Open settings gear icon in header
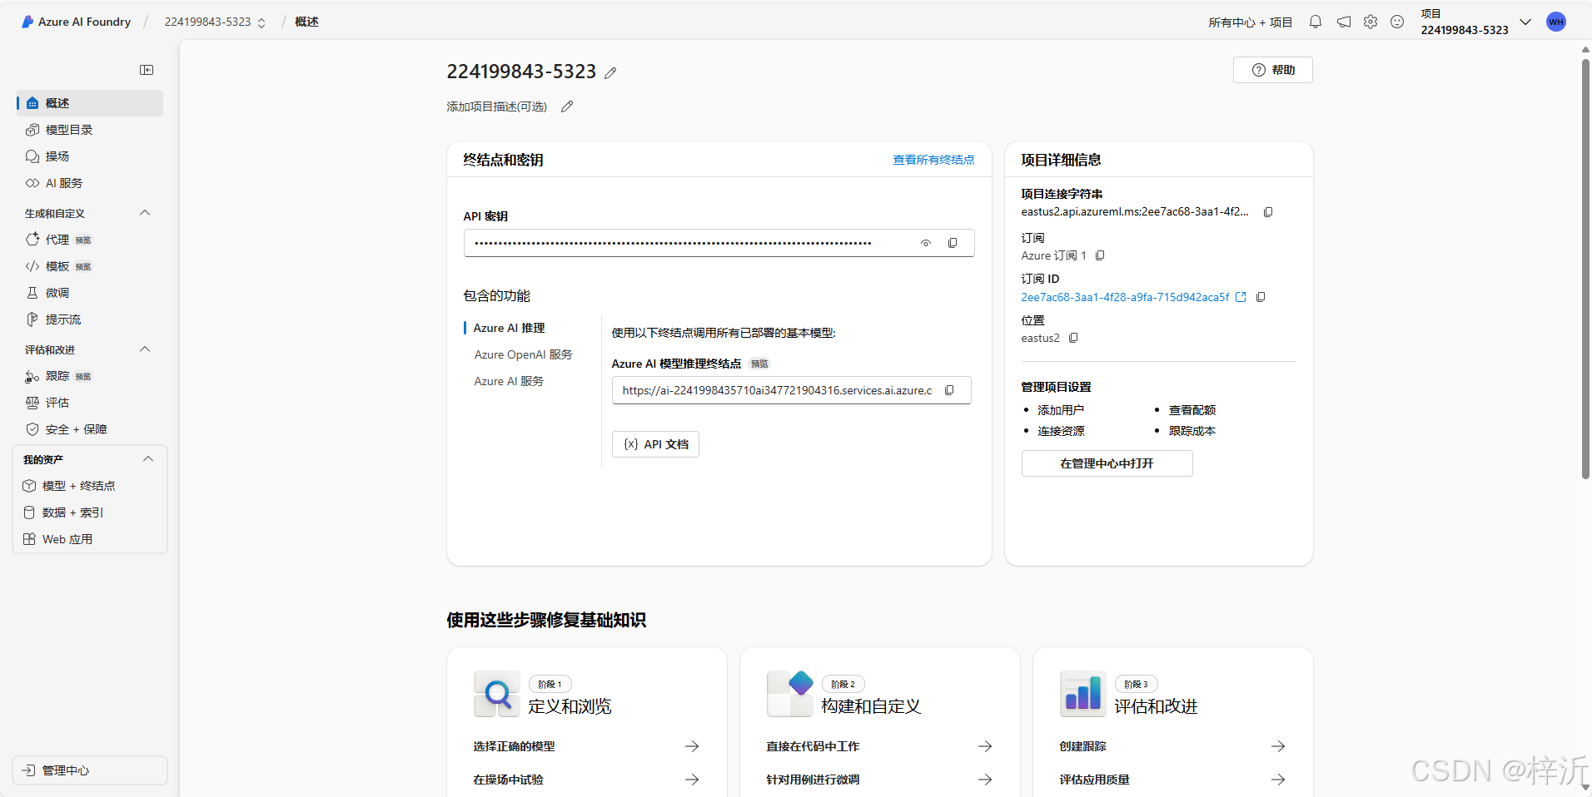Screen dimensions: 1592x797 click(1371, 22)
